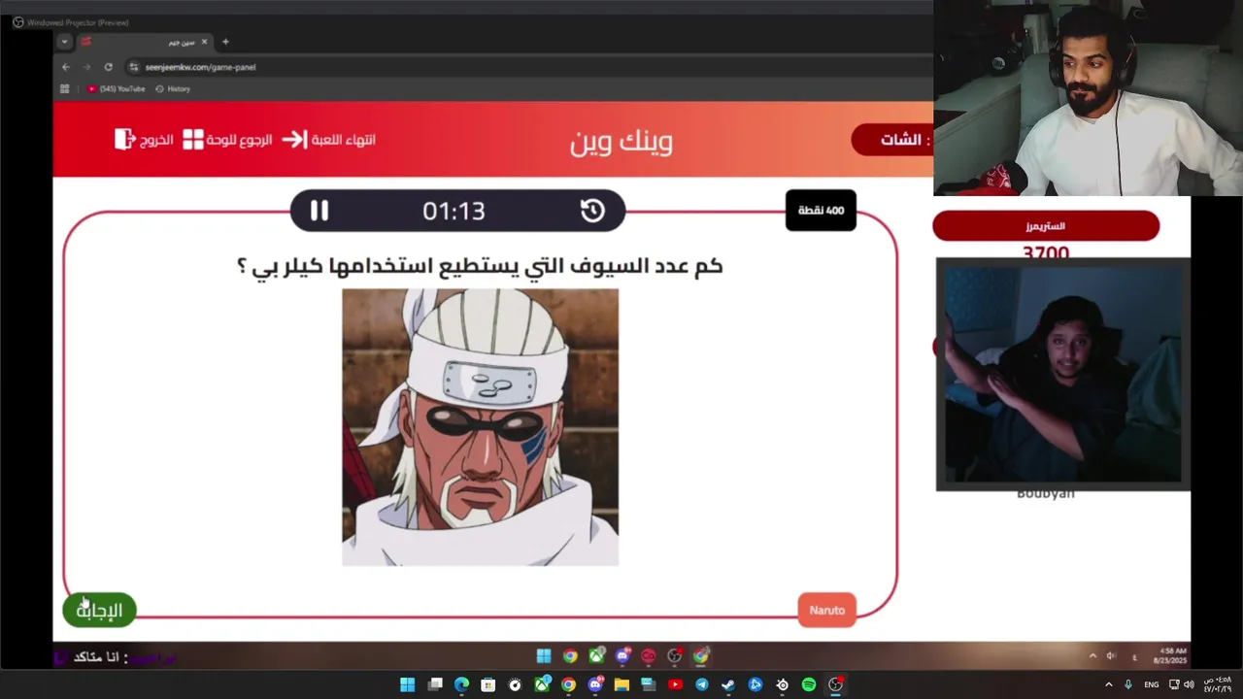Viewport: 1243px width, 699px height.
Task: Click the الشات label in the header
Action: point(901,140)
